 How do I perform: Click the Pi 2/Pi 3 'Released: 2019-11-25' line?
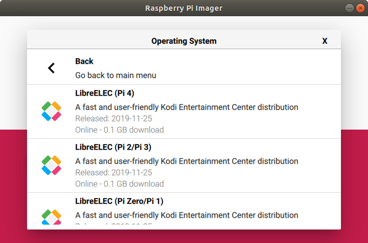114,173
